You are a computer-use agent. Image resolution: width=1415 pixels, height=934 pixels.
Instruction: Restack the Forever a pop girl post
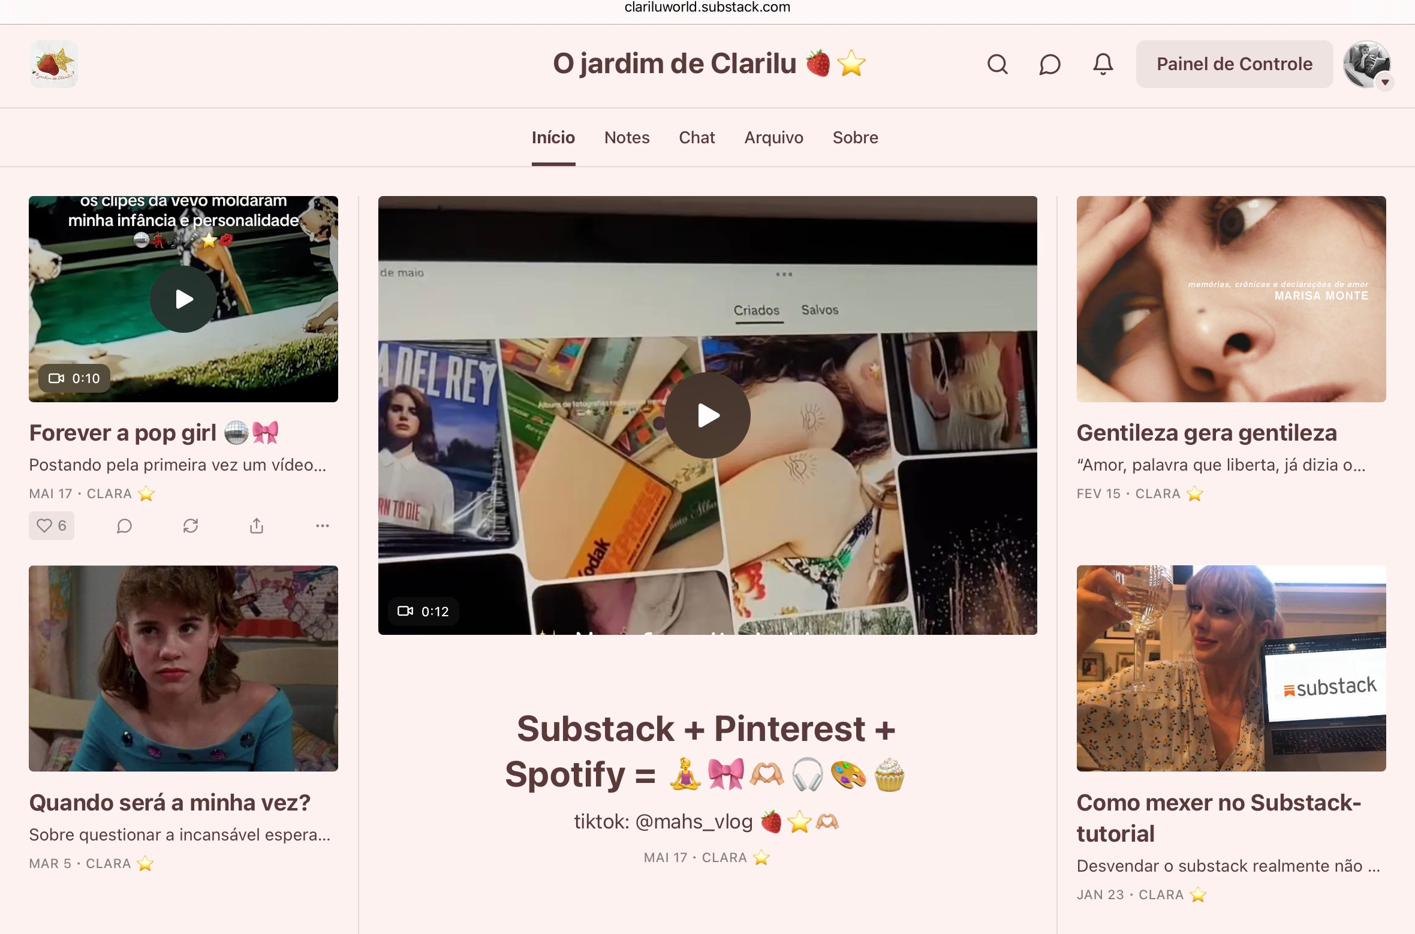pos(191,526)
